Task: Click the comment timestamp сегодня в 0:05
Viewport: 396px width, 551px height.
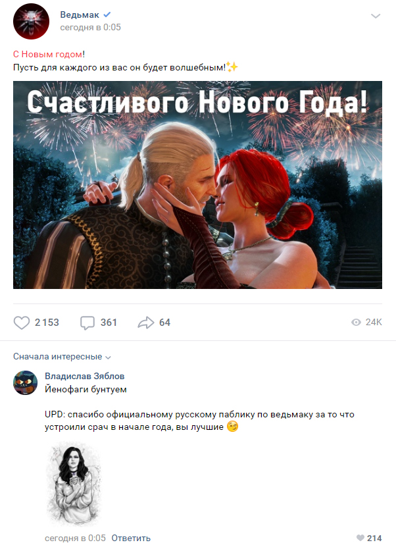Action: 75,538
